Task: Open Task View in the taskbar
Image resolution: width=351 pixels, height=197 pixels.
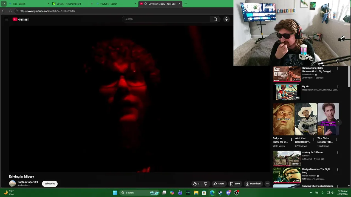Action: tap(164, 193)
